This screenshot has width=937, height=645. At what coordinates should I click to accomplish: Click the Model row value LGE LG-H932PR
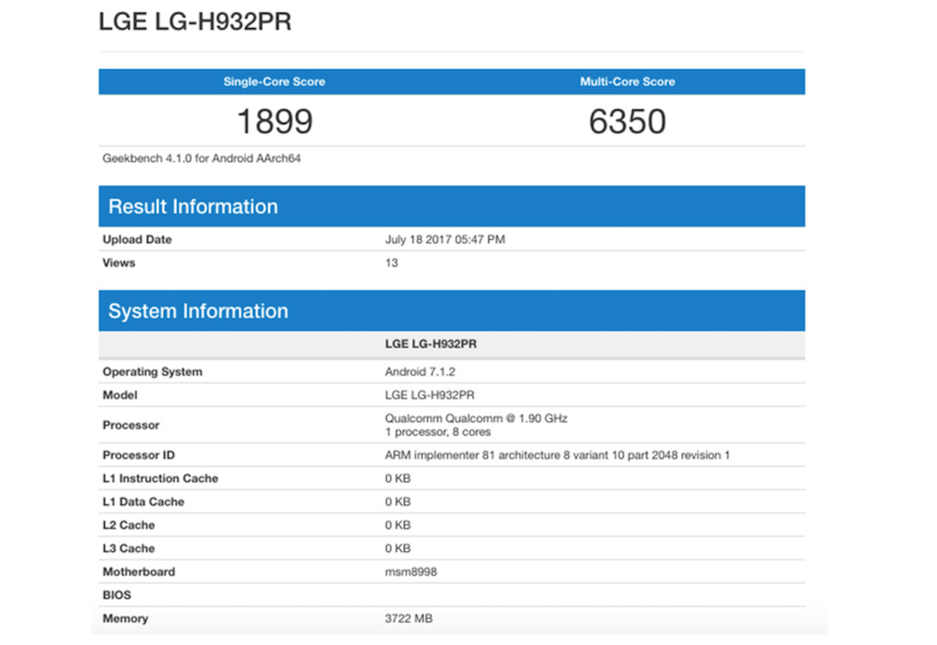click(x=429, y=396)
